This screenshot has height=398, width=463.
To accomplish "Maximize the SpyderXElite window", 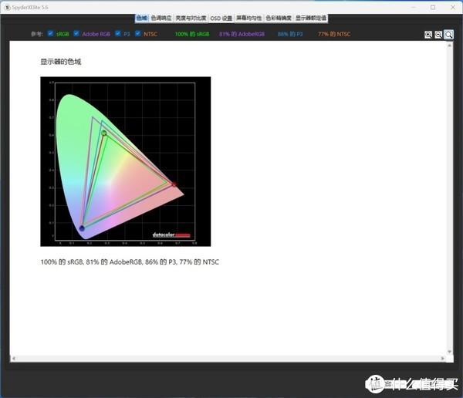I will 433,8.
